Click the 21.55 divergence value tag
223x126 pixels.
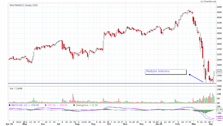[219, 110]
